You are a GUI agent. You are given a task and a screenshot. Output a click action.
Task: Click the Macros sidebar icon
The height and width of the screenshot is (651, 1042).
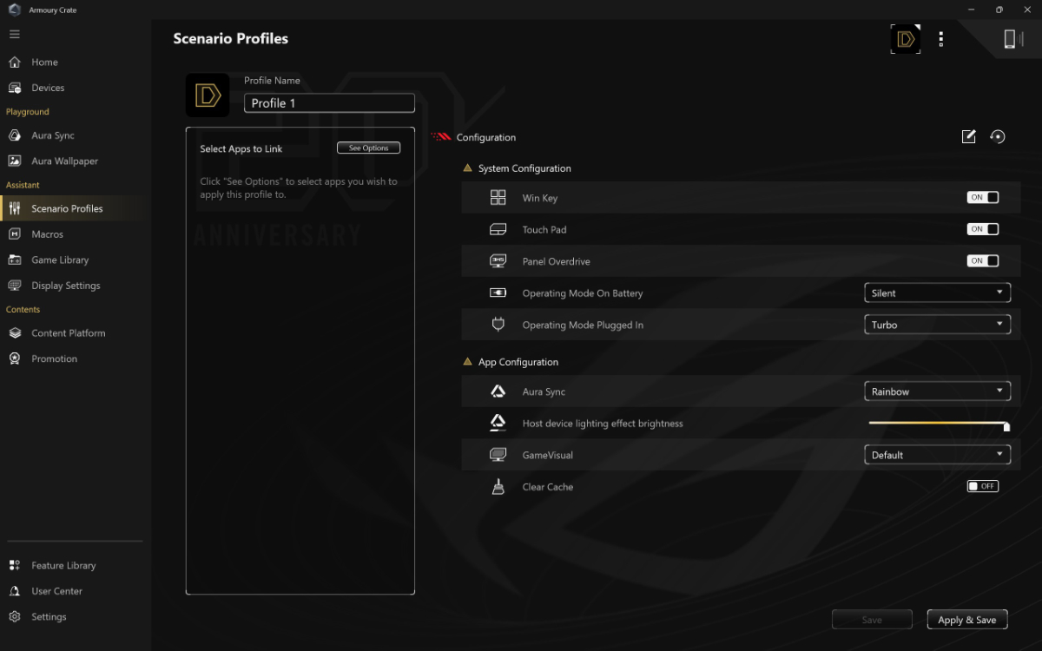tap(15, 234)
